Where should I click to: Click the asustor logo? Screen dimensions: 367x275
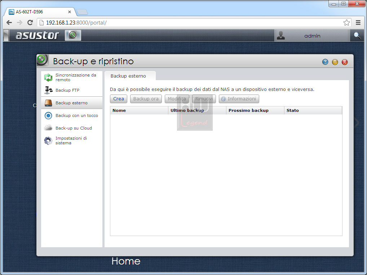(x=37, y=35)
